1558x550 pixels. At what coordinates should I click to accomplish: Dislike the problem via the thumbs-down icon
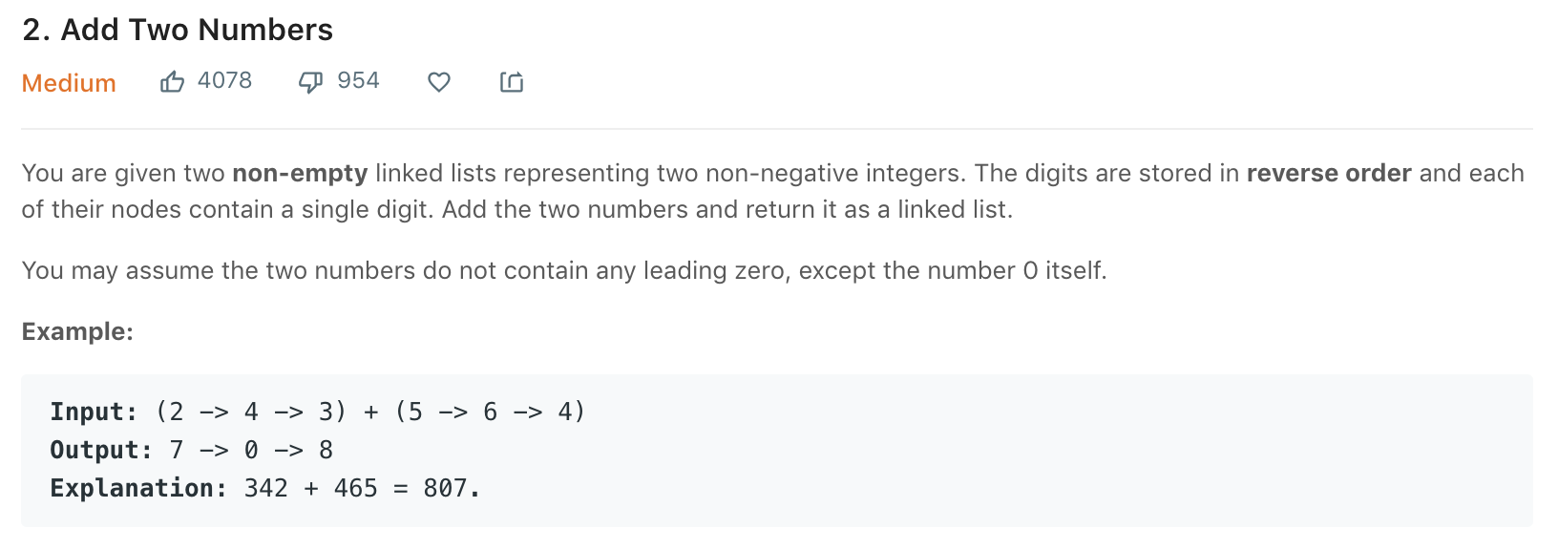(x=309, y=82)
